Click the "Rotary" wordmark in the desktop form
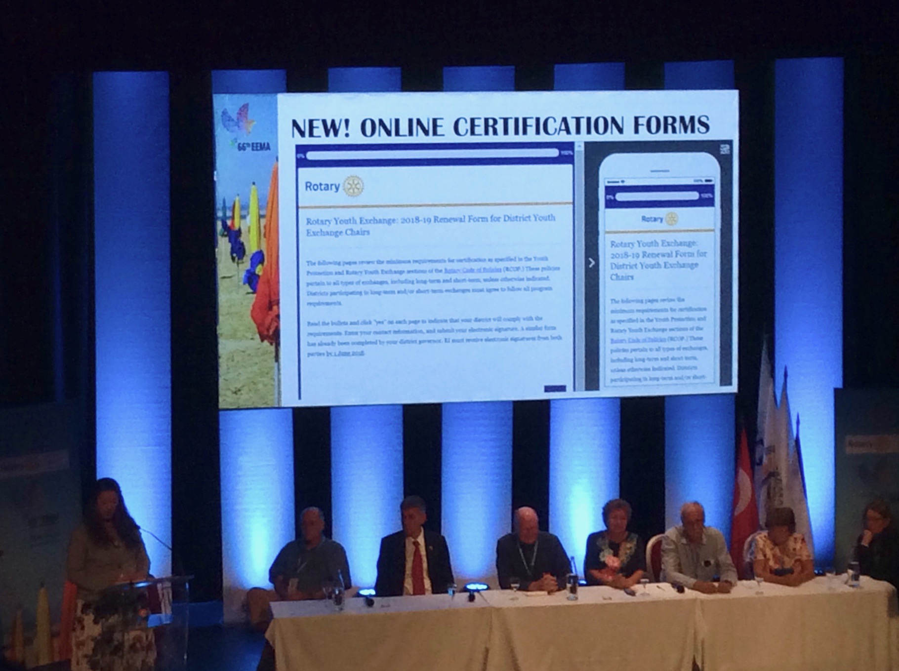Viewport: 899px width, 671px height. coord(322,187)
